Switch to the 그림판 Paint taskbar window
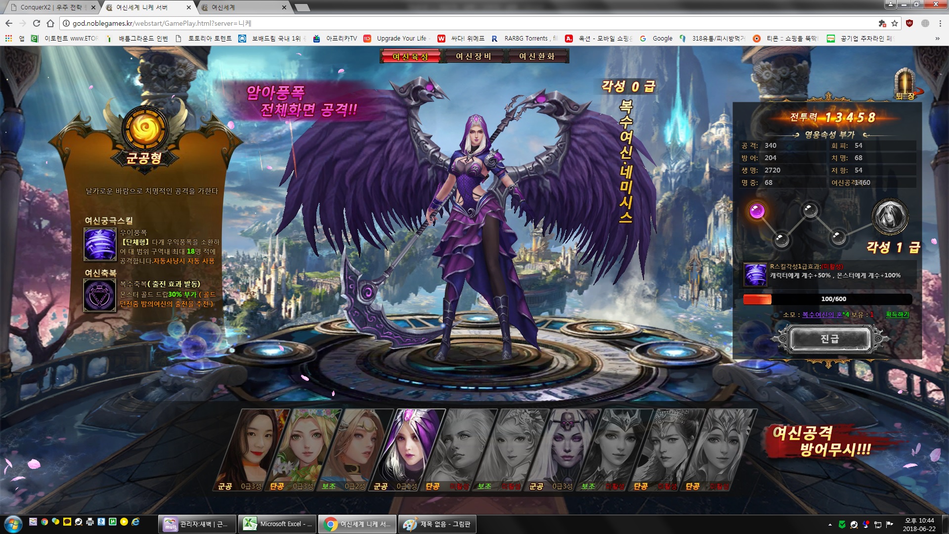This screenshot has height=534, width=949. tap(437, 524)
